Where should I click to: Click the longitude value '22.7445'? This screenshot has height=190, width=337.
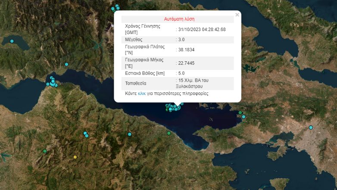(186, 63)
